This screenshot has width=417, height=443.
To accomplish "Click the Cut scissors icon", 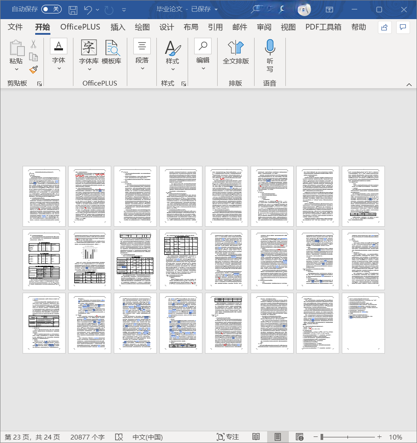I will click(x=33, y=44).
